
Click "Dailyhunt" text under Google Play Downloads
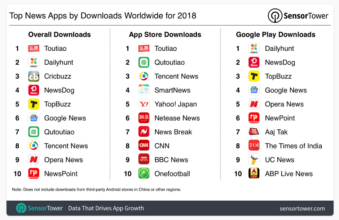[279, 49]
